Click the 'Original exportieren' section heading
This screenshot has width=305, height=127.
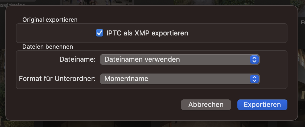point(50,20)
